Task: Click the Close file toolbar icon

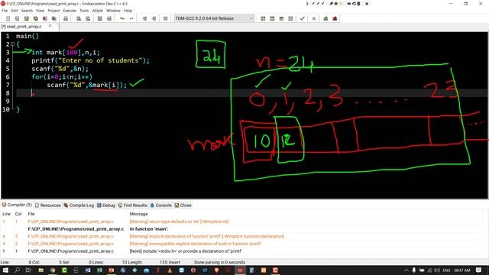Action: click(45, 18)
